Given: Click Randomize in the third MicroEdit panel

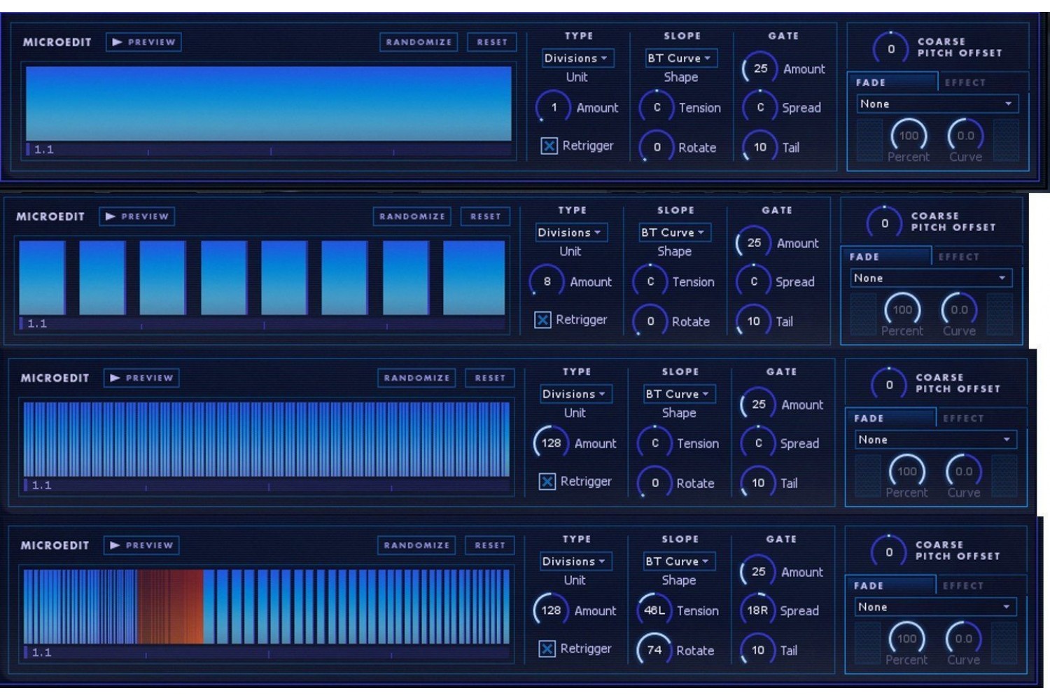Looking at the screenshot, I should tap(416, 378).
